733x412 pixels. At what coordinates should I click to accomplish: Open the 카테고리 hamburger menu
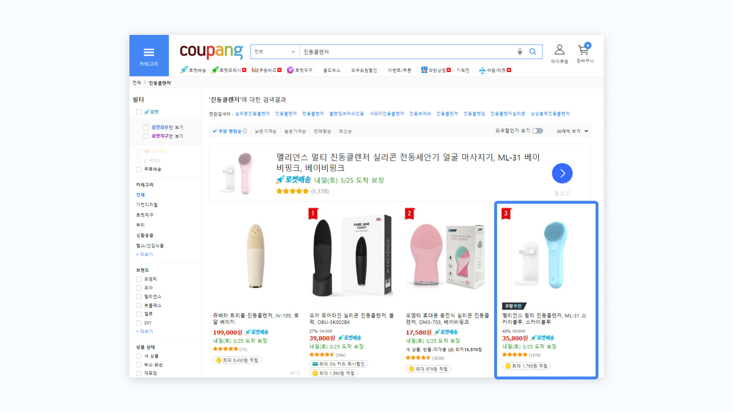tap(149, 56)
